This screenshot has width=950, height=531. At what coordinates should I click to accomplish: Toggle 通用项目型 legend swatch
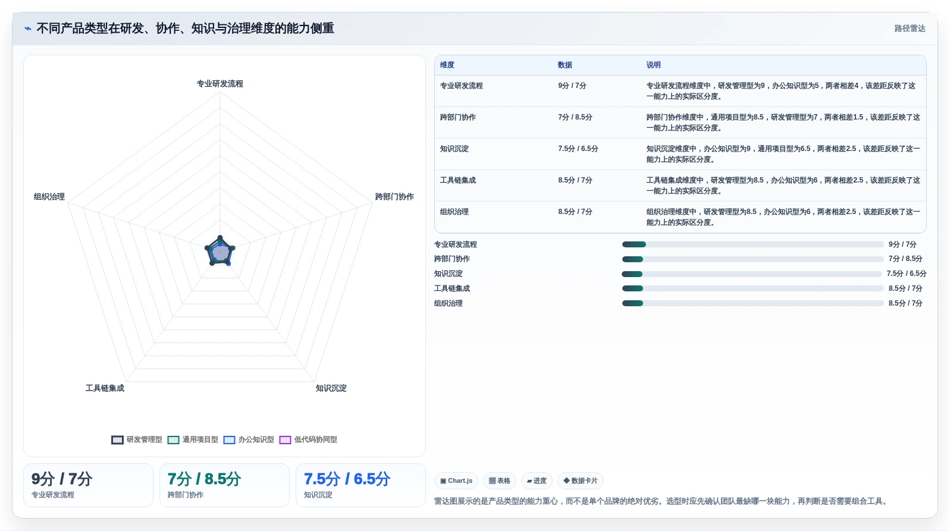point(173,440)
